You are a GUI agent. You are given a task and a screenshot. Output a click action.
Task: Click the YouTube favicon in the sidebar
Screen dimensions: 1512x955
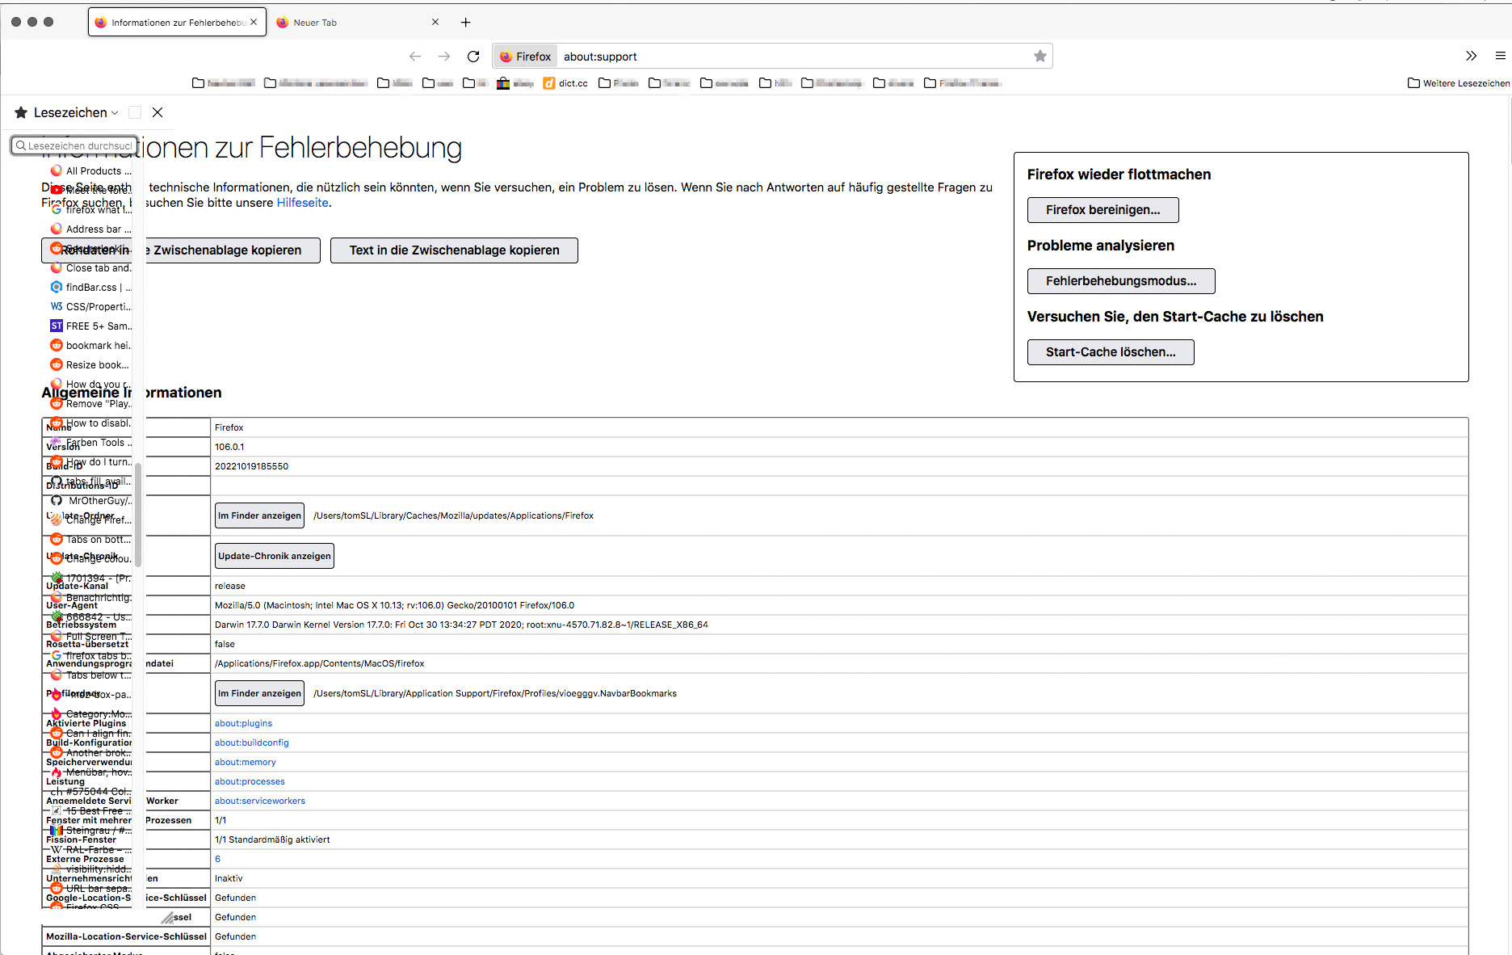pos(57,190)
